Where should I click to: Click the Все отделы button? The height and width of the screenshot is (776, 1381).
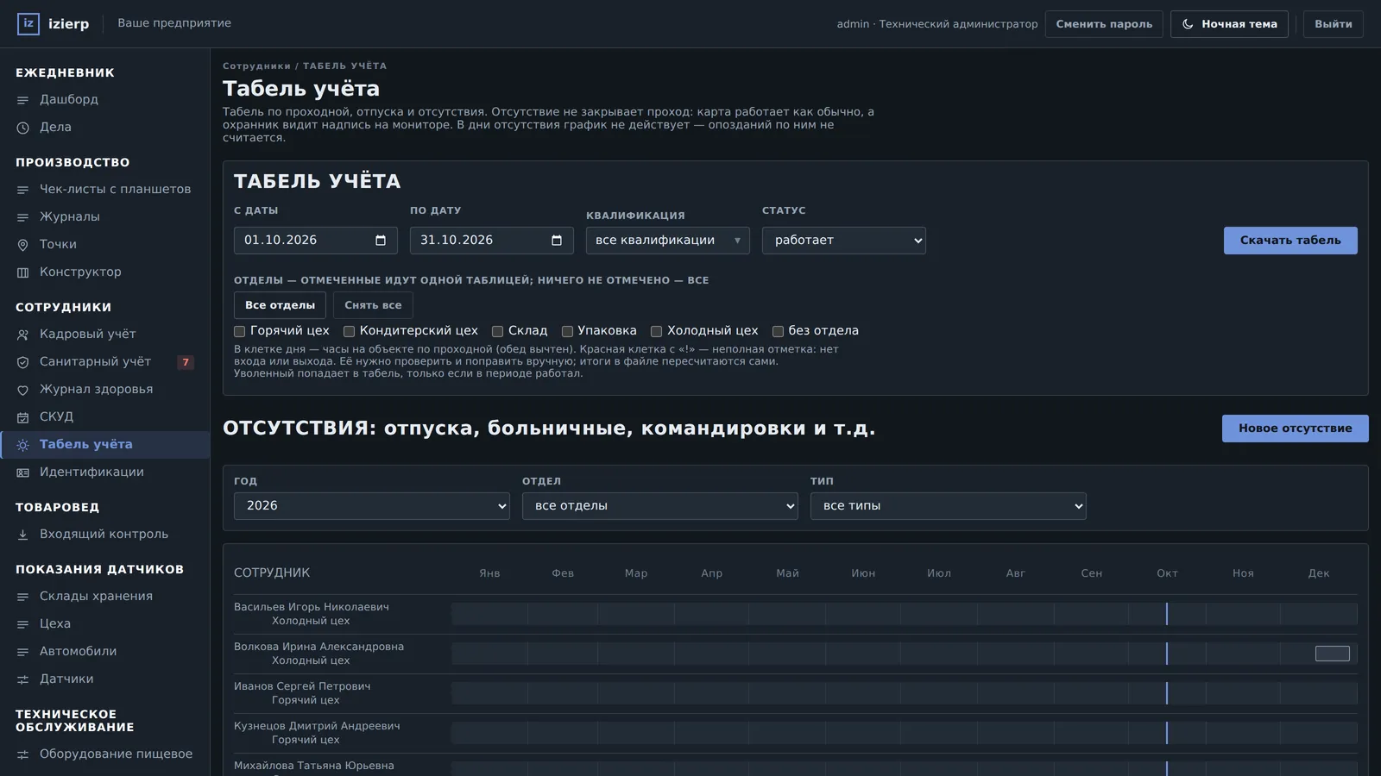point(280,305)
